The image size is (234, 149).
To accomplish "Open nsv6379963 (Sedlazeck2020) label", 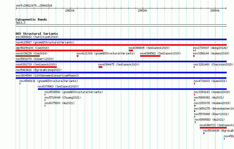I will coord(58,86).
